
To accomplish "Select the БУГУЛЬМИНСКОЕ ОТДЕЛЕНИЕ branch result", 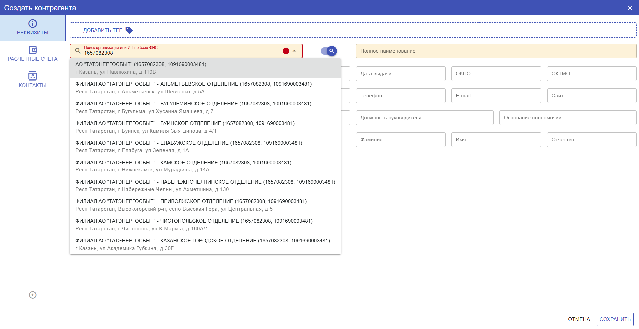I will [x=205, y=107].
